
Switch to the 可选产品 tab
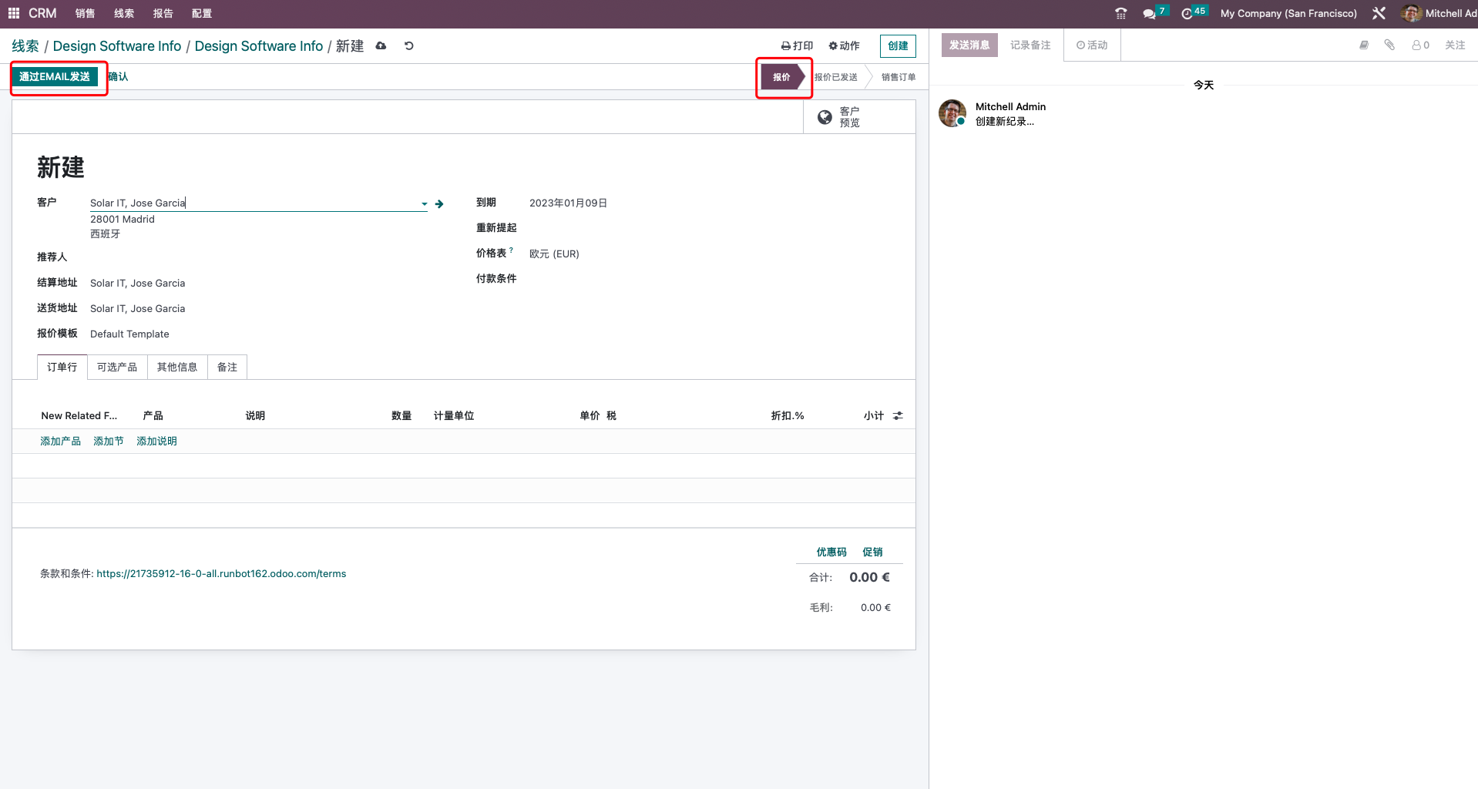pos(116,367)
